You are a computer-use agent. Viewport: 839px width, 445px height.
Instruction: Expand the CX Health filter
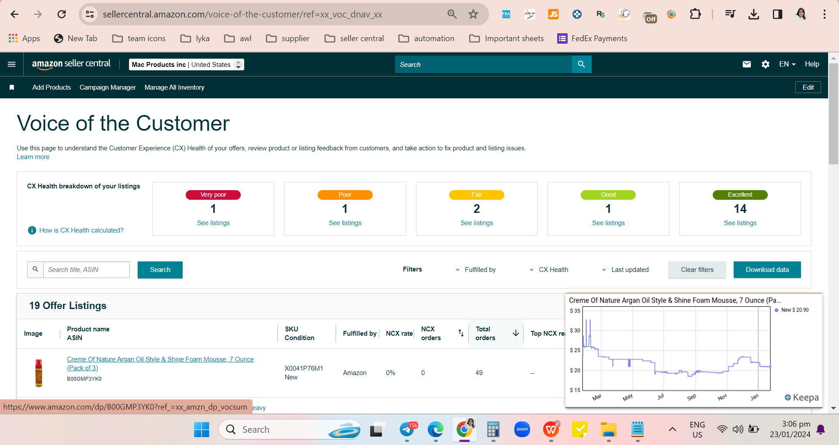[x=549, y=270]
